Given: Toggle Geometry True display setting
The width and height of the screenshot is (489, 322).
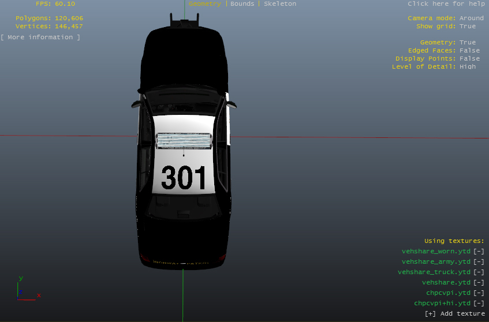Looking at the screenshot, I should tap(468, 42).
